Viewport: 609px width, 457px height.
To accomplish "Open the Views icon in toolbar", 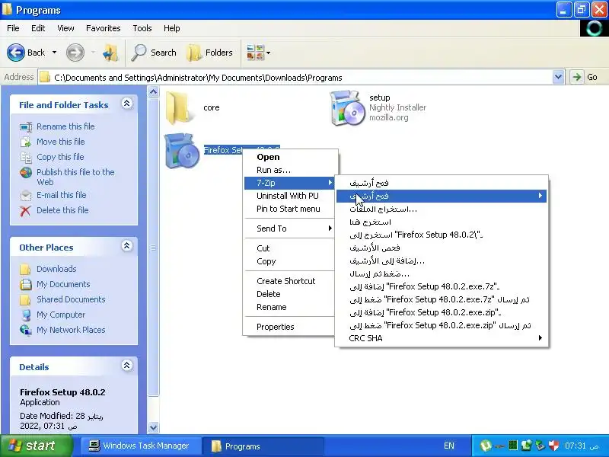I will coord(255,53).
